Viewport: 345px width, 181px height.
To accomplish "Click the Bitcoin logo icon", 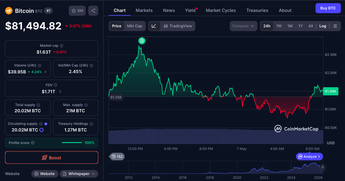I will [9, 11].
